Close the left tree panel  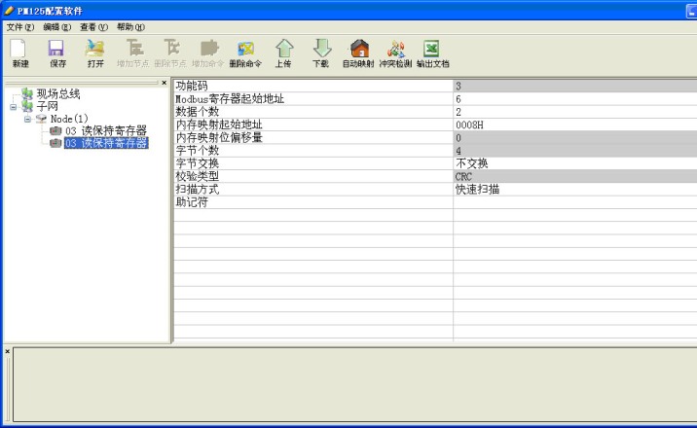pos(164,83)
